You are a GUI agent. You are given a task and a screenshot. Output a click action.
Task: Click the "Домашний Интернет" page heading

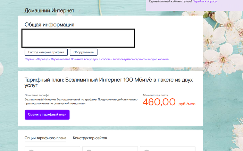point(49,11)
